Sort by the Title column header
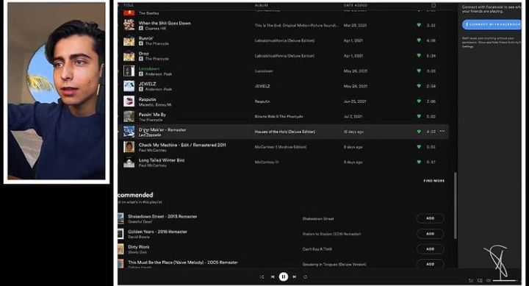529x286 pixels. (x=129, y=5)
